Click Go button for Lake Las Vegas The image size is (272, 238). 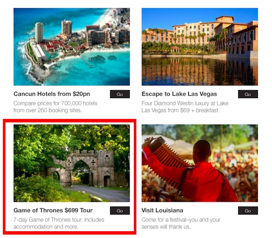click(x=248, y=94)
